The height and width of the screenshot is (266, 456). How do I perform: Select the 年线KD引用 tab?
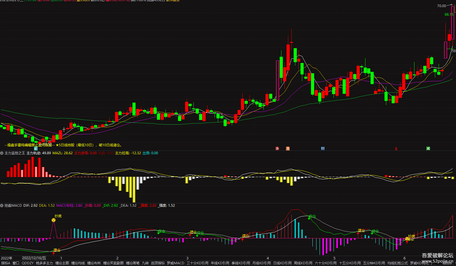(x=220, y=263)
